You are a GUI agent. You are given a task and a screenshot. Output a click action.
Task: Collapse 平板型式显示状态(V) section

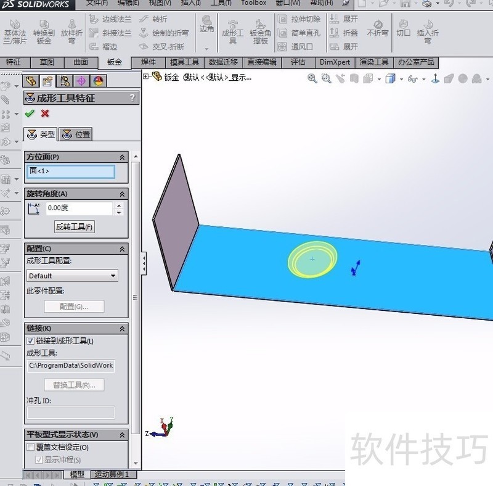[x=122, y=435]
